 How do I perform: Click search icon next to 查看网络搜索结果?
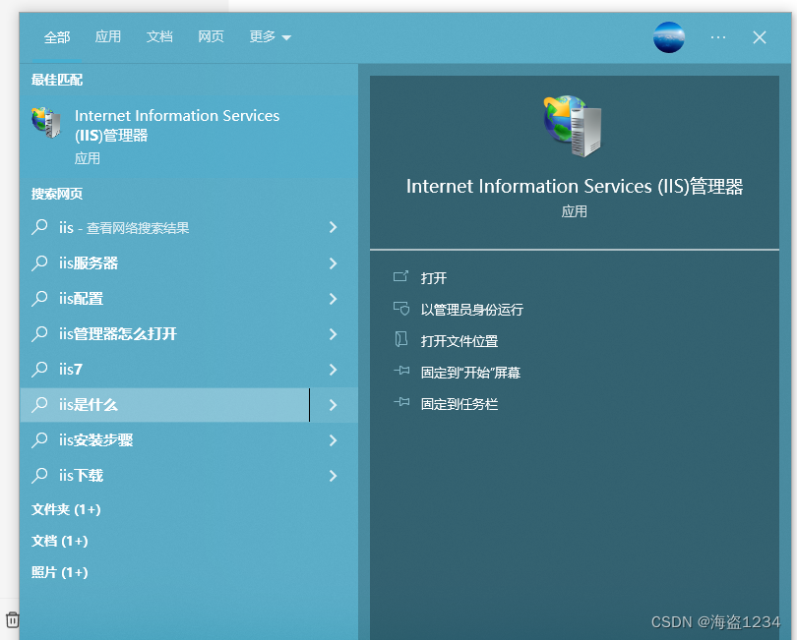coord(39,227)
